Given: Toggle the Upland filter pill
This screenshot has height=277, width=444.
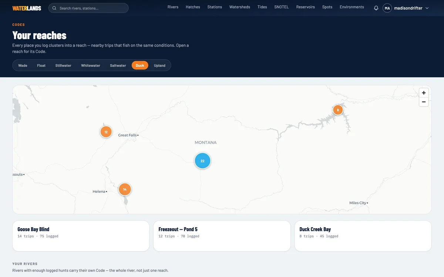Looking at the screenshot, I should tap(159, 65).
